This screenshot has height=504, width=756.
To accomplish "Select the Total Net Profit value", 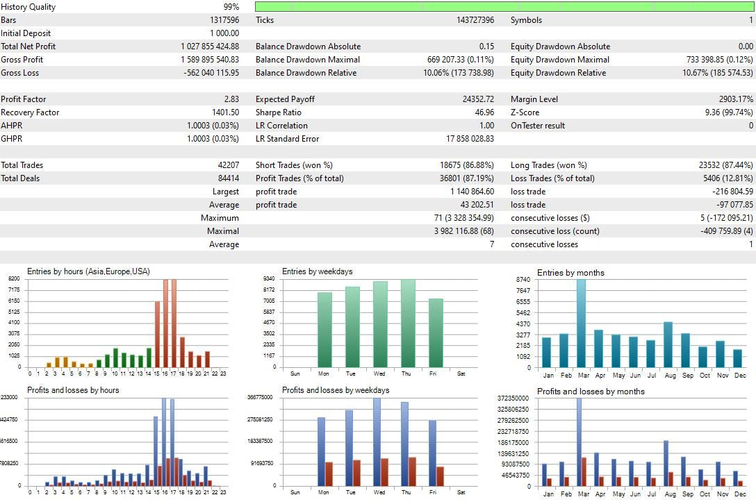I will tap(210, 47).
